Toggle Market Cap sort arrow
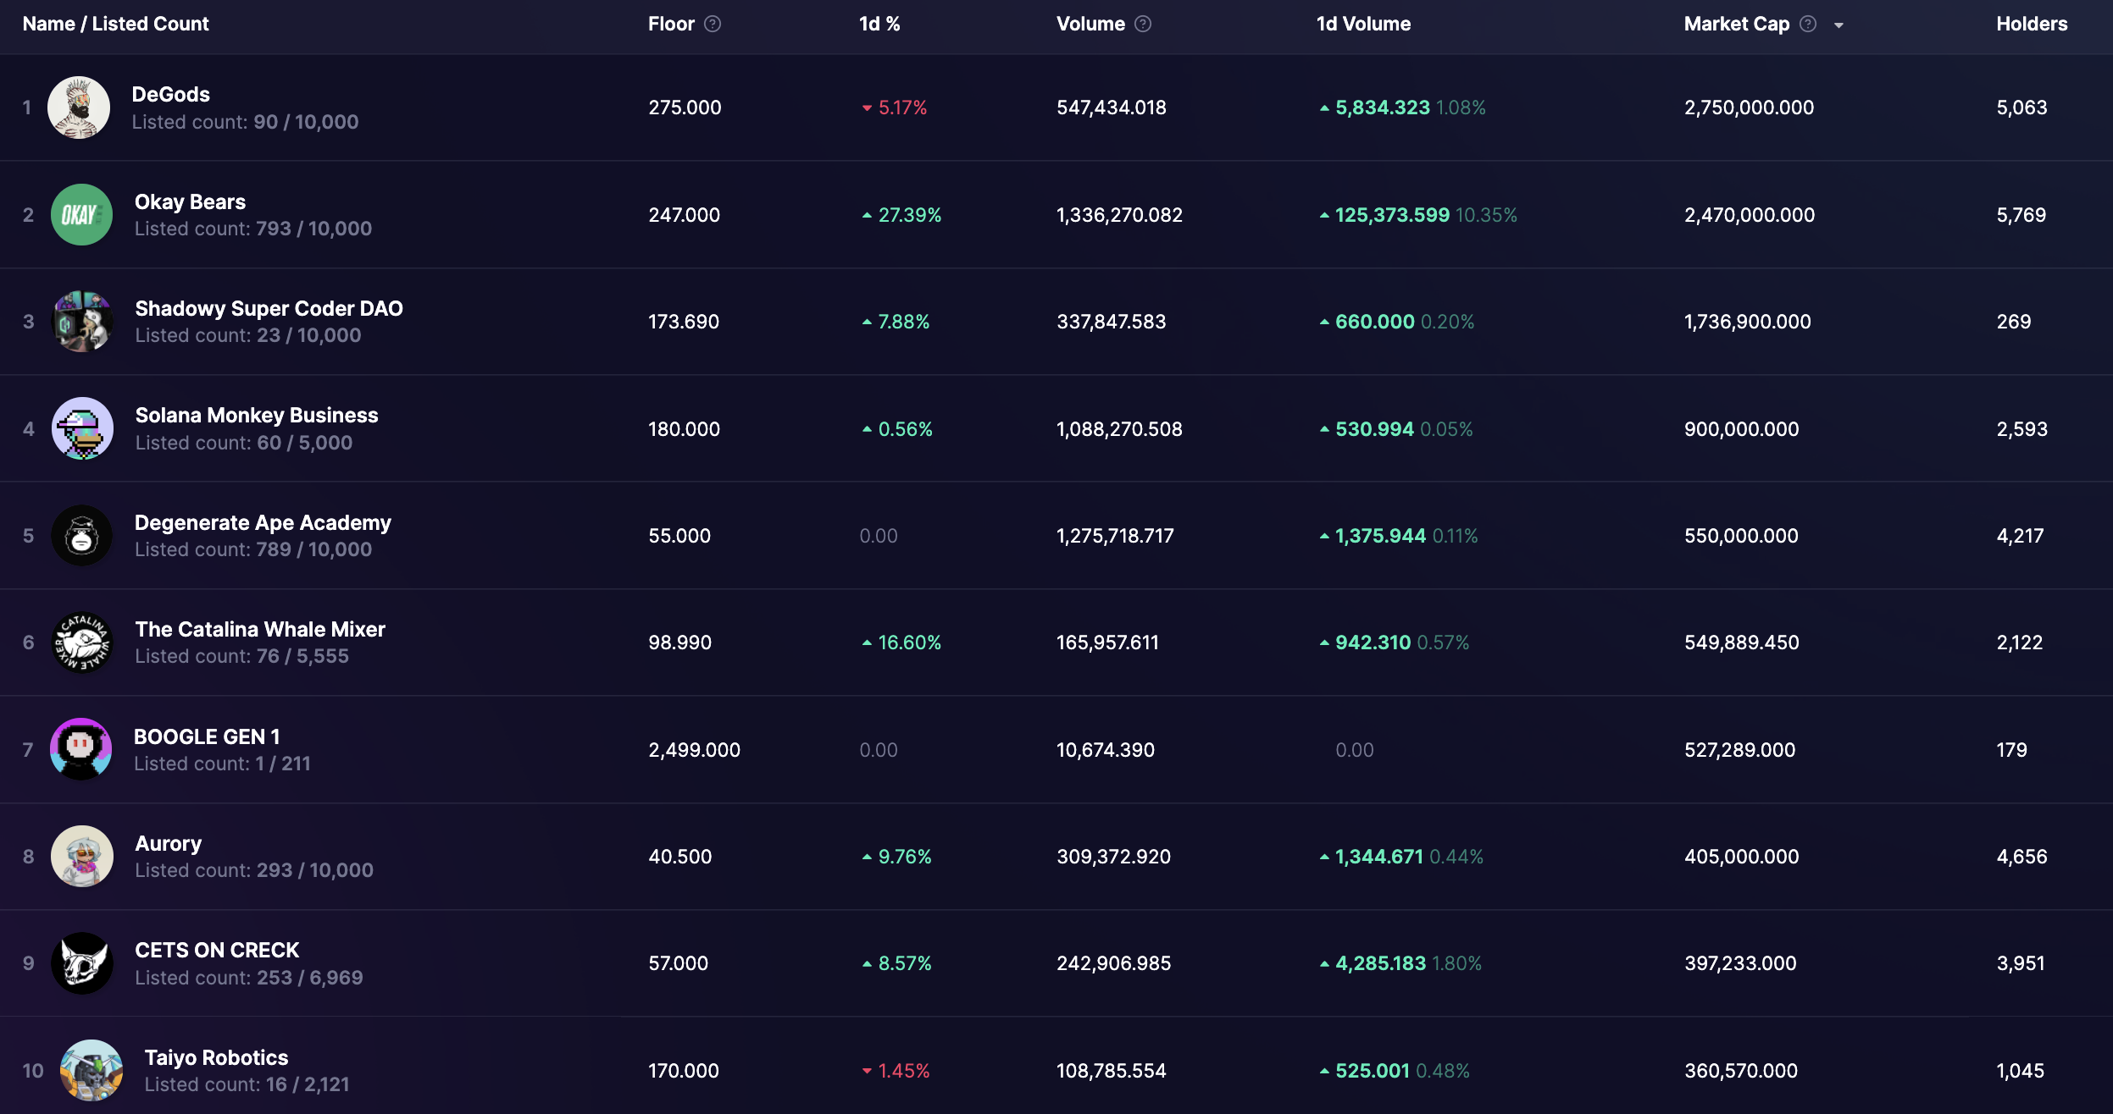 coord(1838,25)
